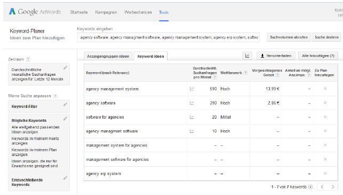Click 'Alle weitgehend passenden Ideen anzeigen' option

coord(35,129)
